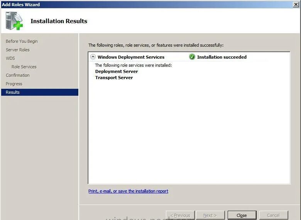The image size is (301, 220).
Task: Click the disabled Previous button
Action: coord(180,215)
